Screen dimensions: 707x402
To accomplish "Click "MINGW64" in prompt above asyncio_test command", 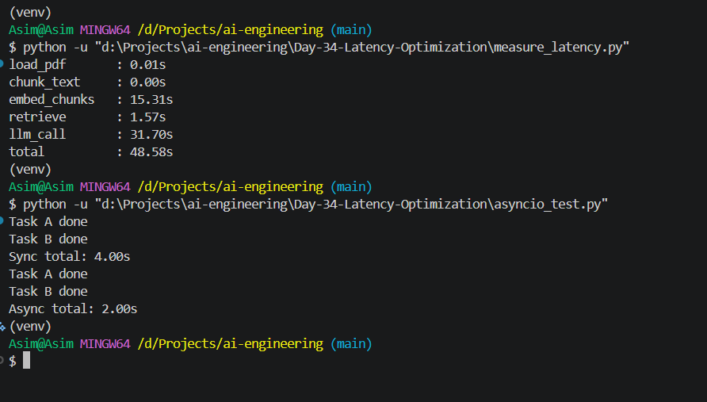I will pyautogui.click(x=105, y=187).
